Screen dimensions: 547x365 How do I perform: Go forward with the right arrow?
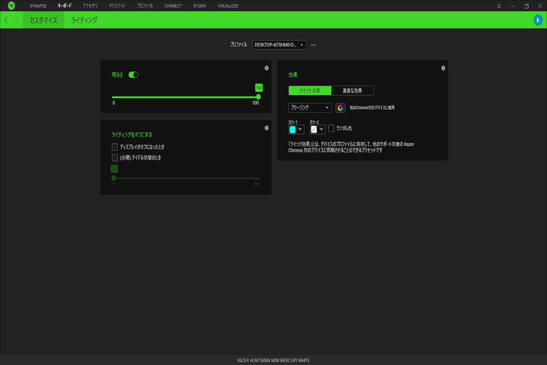17,20
